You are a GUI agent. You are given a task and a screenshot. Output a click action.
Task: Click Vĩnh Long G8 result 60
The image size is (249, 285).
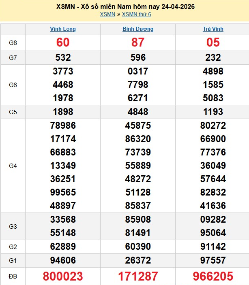click(63, 43)
